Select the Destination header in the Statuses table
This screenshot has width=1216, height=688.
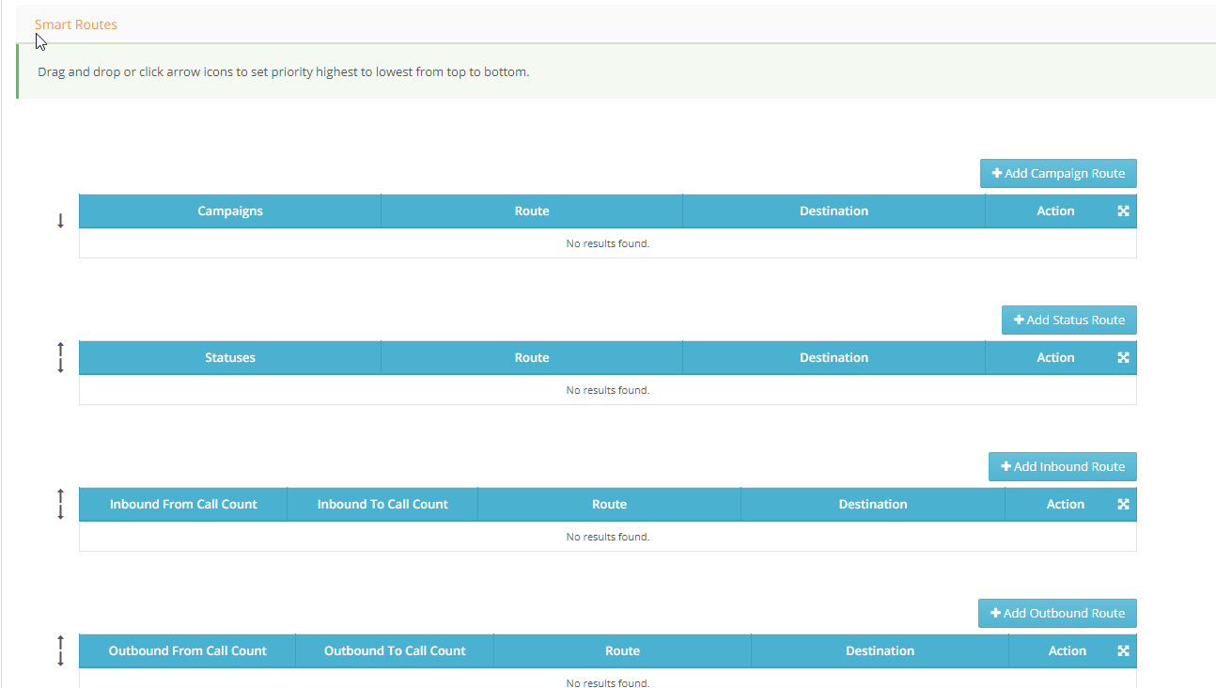click(x=834, y=357)
